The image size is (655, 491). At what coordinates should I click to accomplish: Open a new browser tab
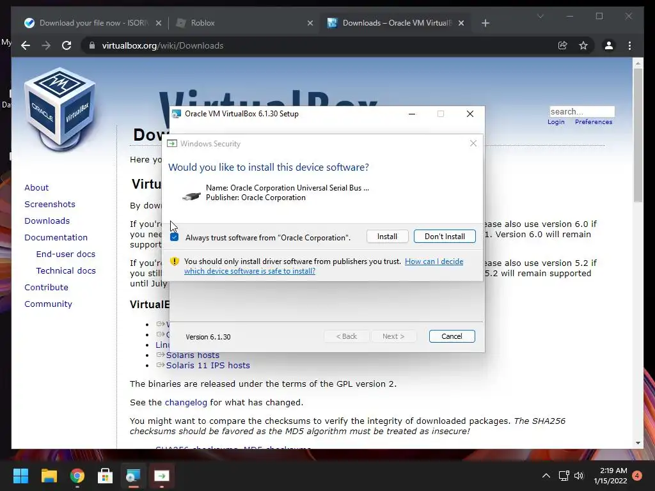pyautogui.click(x=485, y=23)
